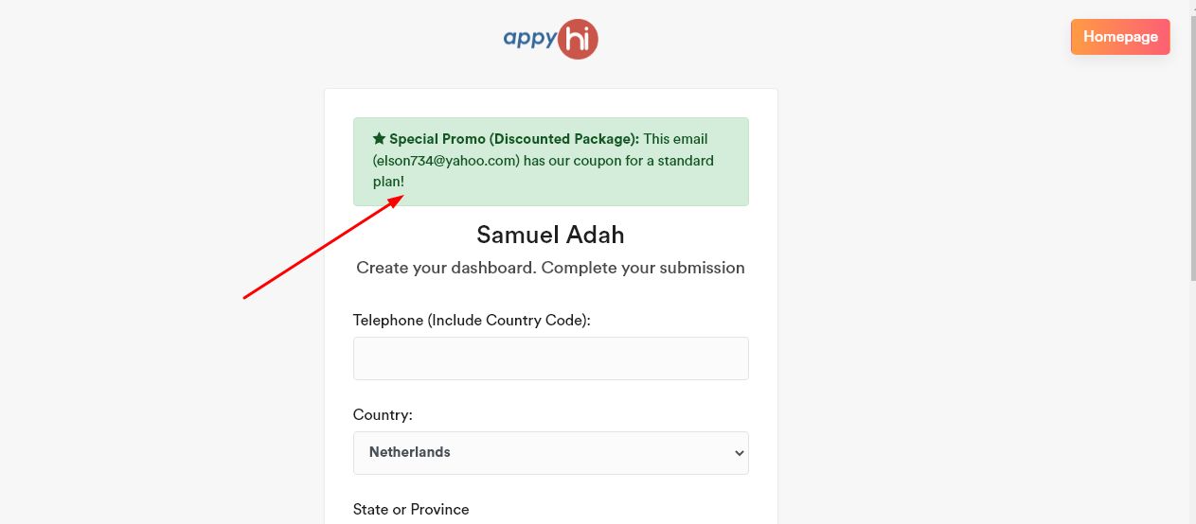Image resolution: width=1196 pixels, height=524 pixels.
Task: Click the red 'hi' circle in logo
Action: [578, 40]
